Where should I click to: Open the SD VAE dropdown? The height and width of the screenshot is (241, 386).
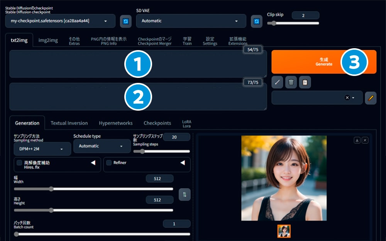click(x=191, y=21)
